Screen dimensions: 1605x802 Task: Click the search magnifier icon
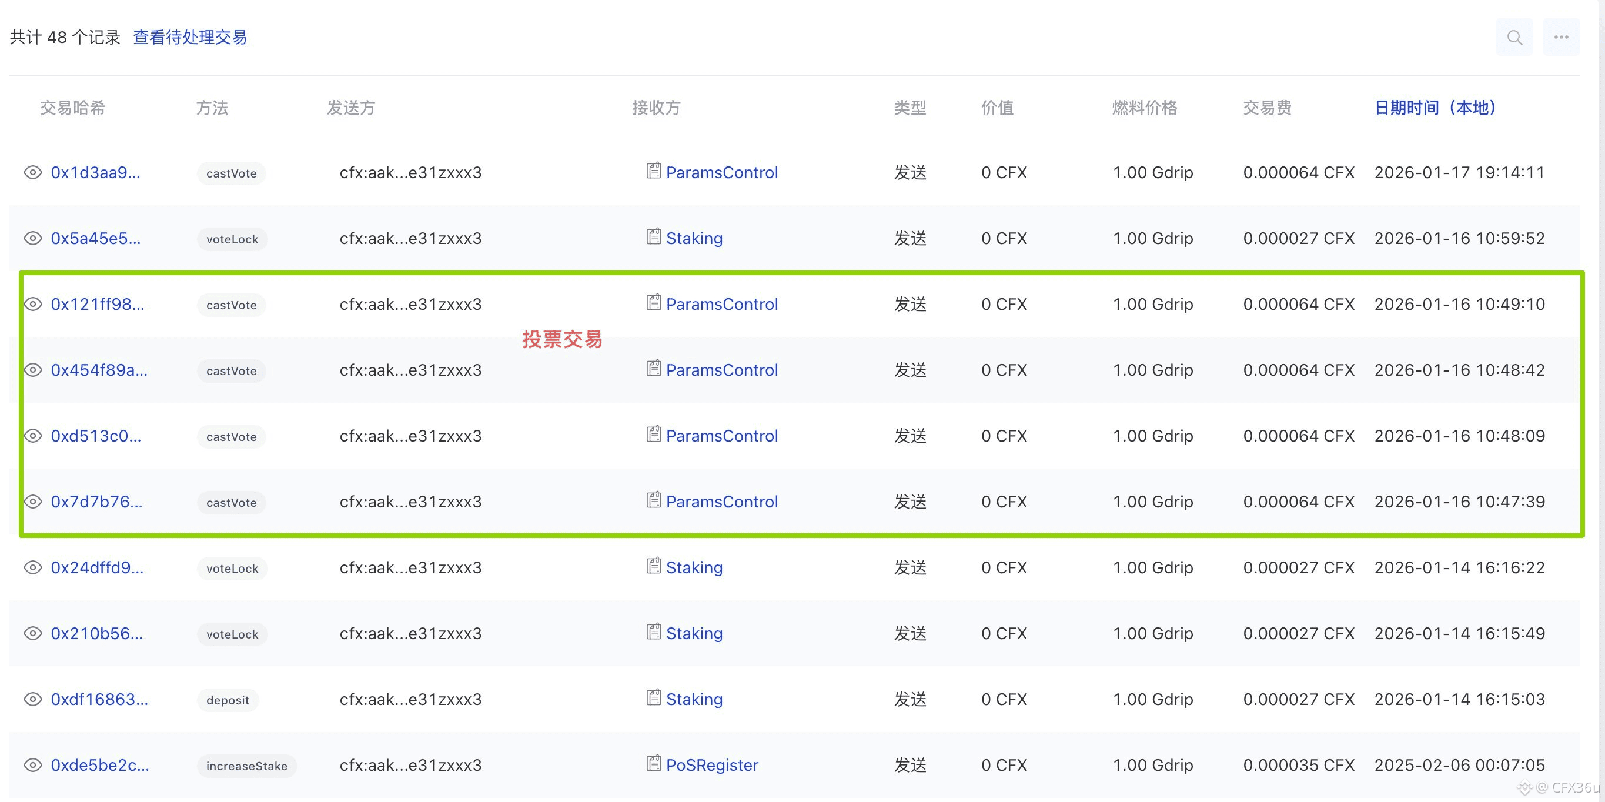(1514, 38)
